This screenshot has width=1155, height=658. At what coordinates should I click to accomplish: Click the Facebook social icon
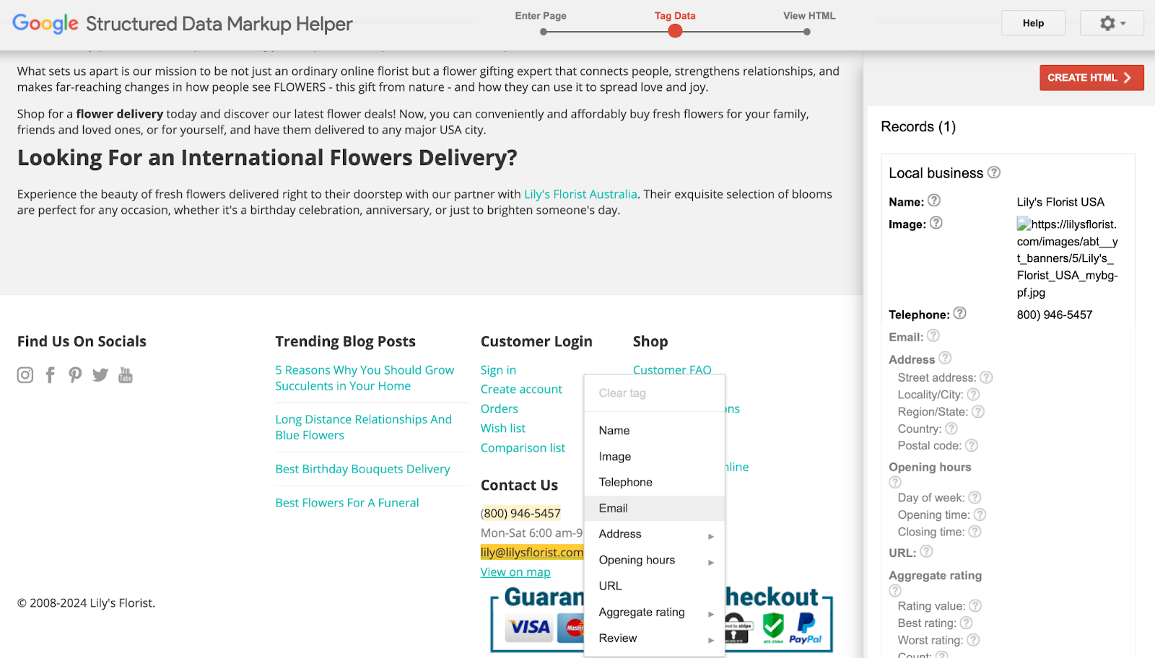tap(50, 375)
